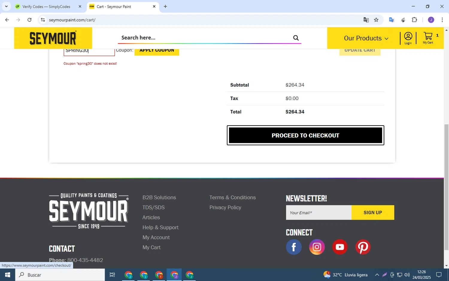Click the browser forward arrow
Viewport: 449px width, 281px height.
[x=18, y=20]
